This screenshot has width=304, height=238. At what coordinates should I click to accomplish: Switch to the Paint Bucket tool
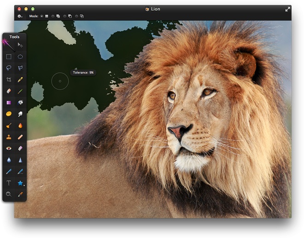(x=20, y=102)
